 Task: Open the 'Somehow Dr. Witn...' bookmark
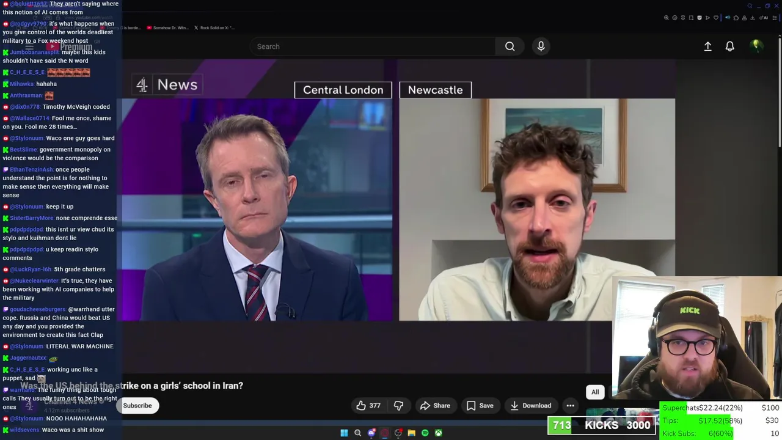coord(167,28)
